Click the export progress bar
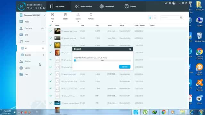This screenshot has width=205, height=115. click(102, 60)
